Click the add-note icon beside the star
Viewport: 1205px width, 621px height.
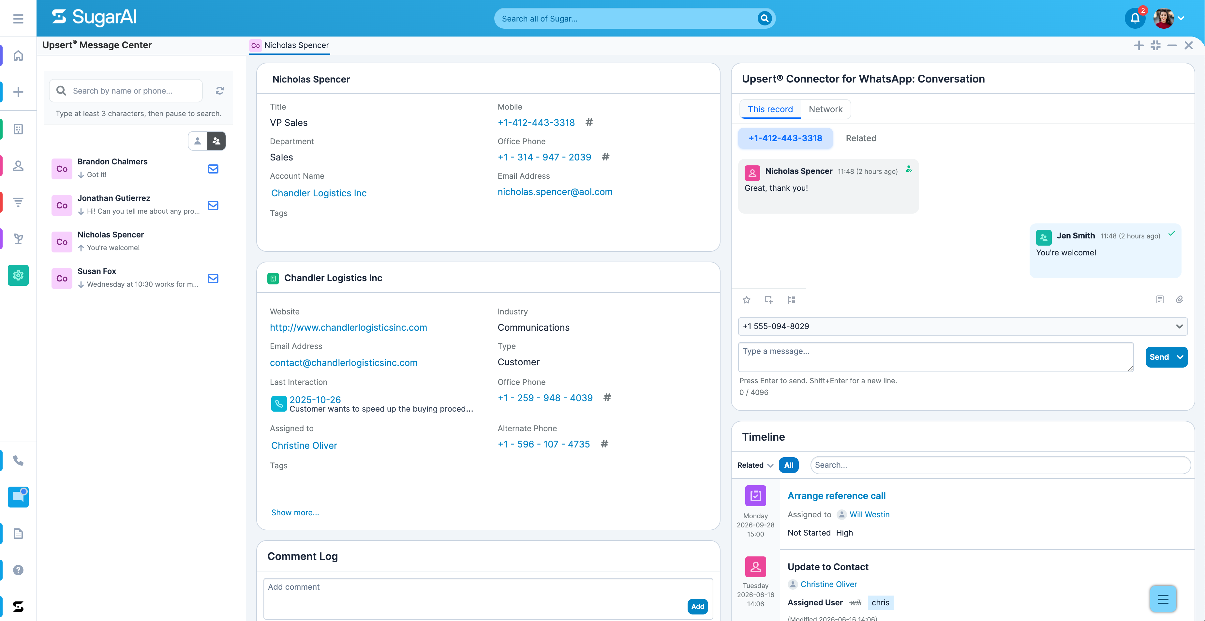tap(768, 299)
